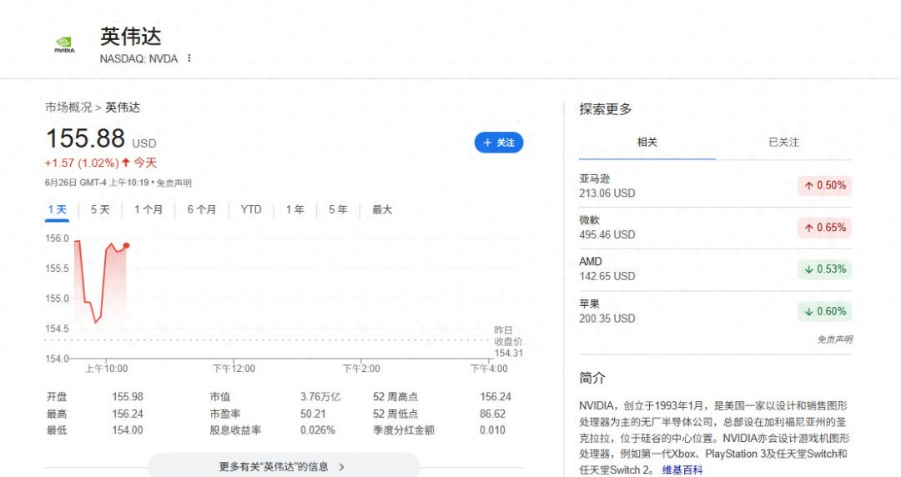Select the 1 天 time range tab
This screenshot has width=901, height=477.
pos(58,210)
